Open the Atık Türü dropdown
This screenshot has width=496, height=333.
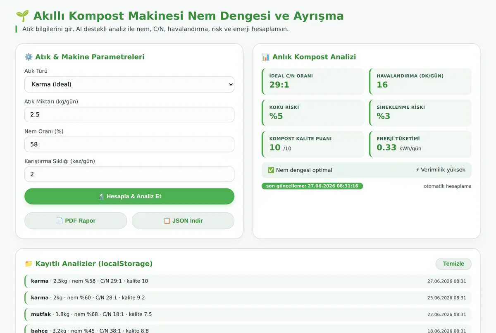click(129, 84)
